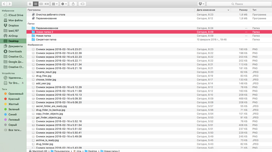Open the item arrangement dropdown

(55, 4)
